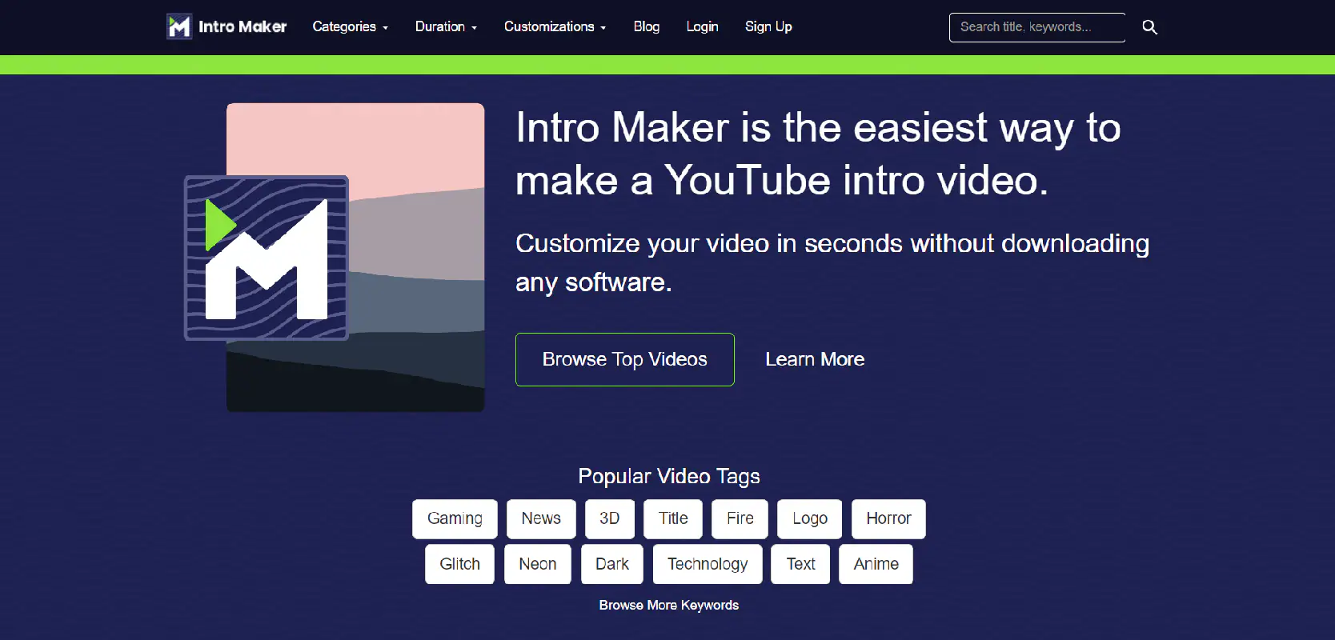The width and height of the screenshot is (1335, 640).
Task: Choose the 3D tag
Action: 610,518
